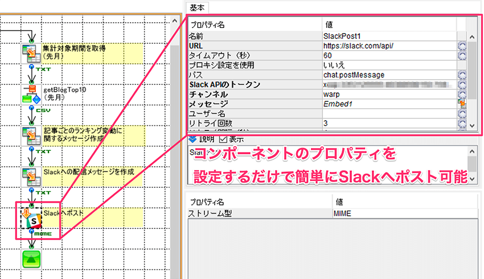Select the getBlogTop10 subflow component icon
The width and height of the screenshot is (484, 279).
31,95
